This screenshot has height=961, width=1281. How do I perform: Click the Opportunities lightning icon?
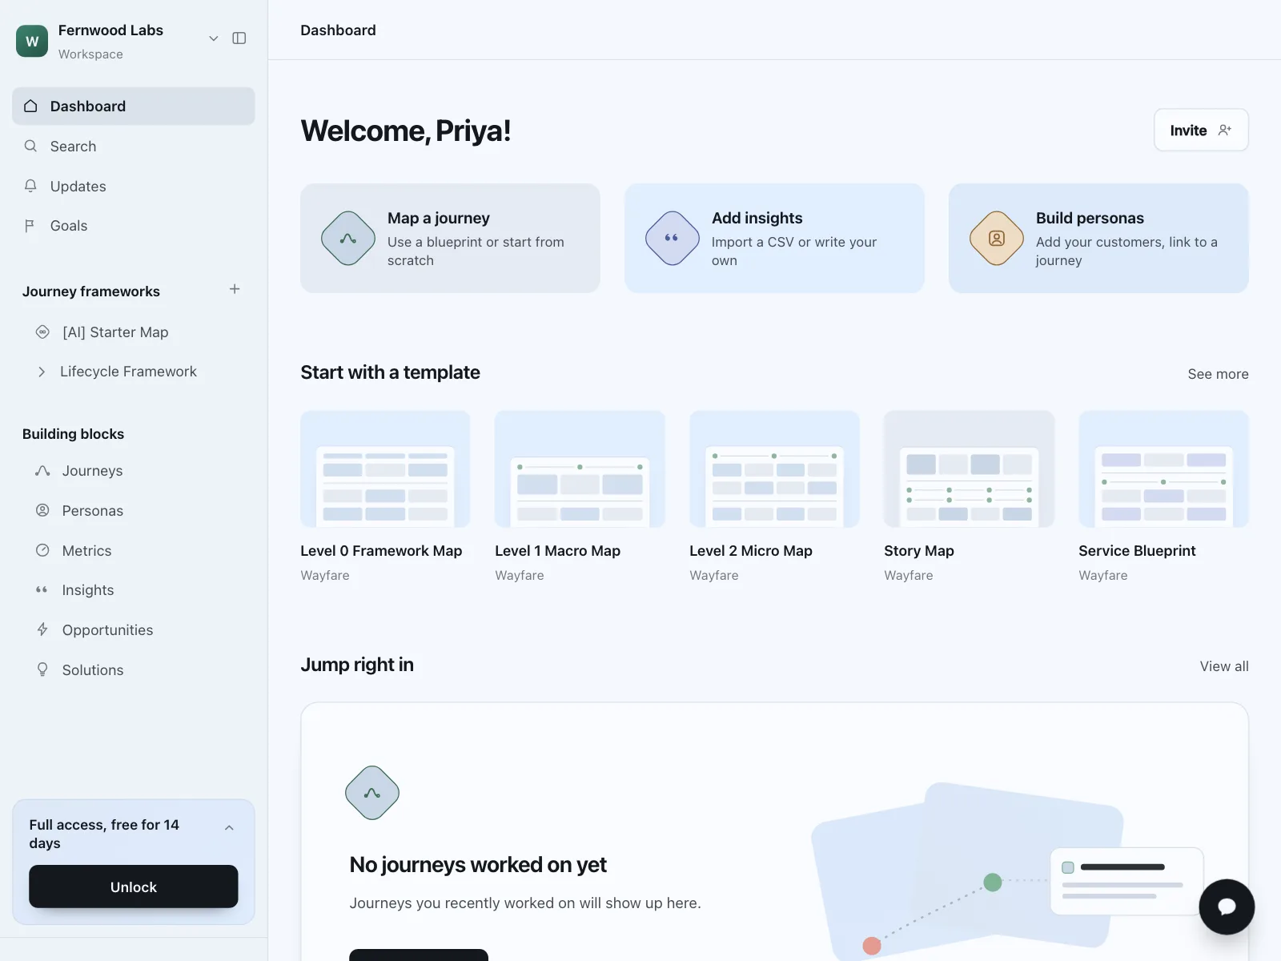coord(42,629)
